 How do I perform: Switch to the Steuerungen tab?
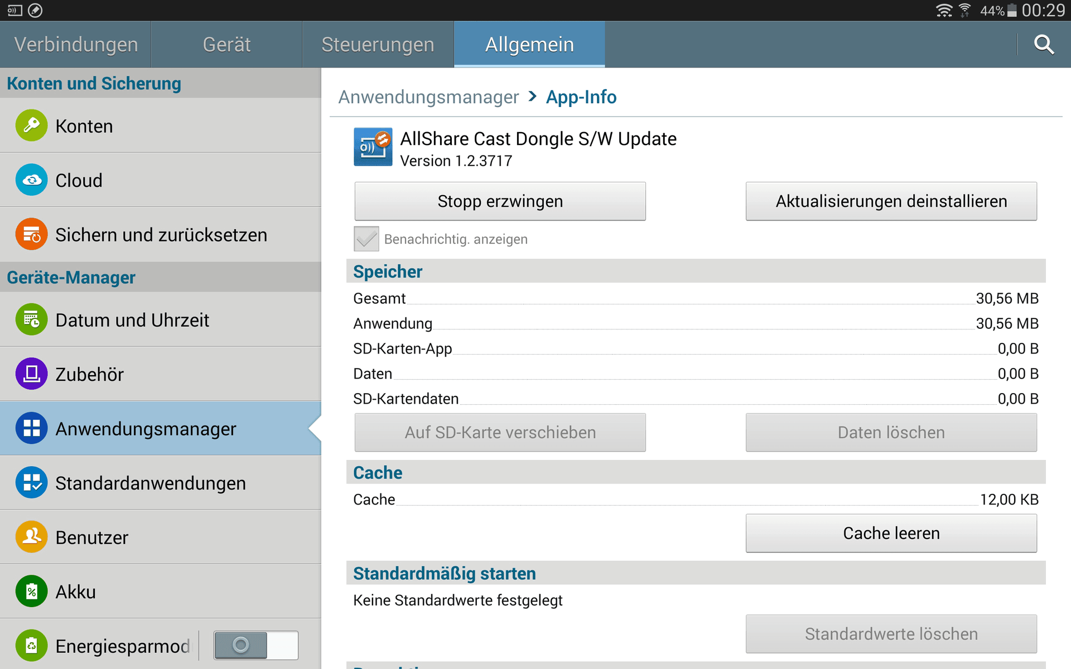click(378, 44)
